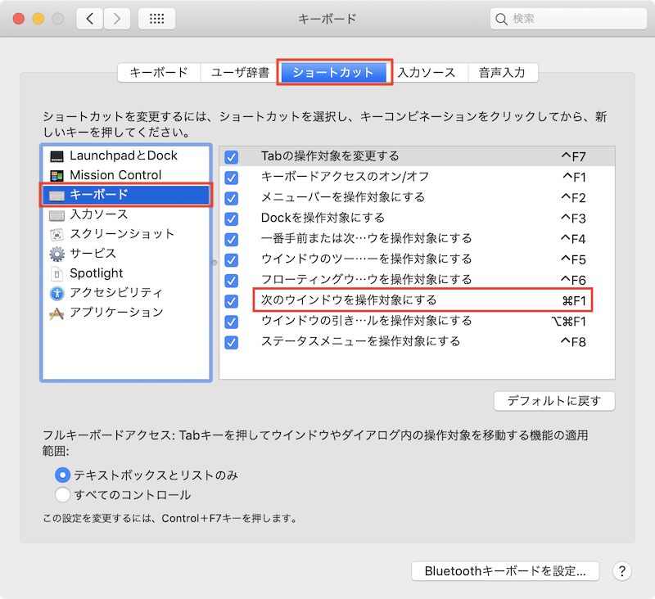Select row 一番手前または次…ウを操作対象にする
Image resolution: width=655 pixels, height=599 pixels.
click(417, 239)
